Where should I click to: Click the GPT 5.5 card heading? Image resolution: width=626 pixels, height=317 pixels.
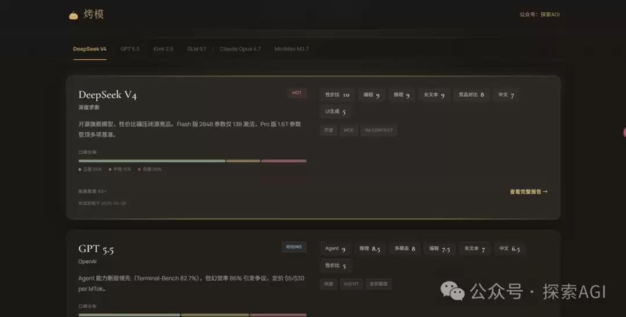[x=96, y=249]
